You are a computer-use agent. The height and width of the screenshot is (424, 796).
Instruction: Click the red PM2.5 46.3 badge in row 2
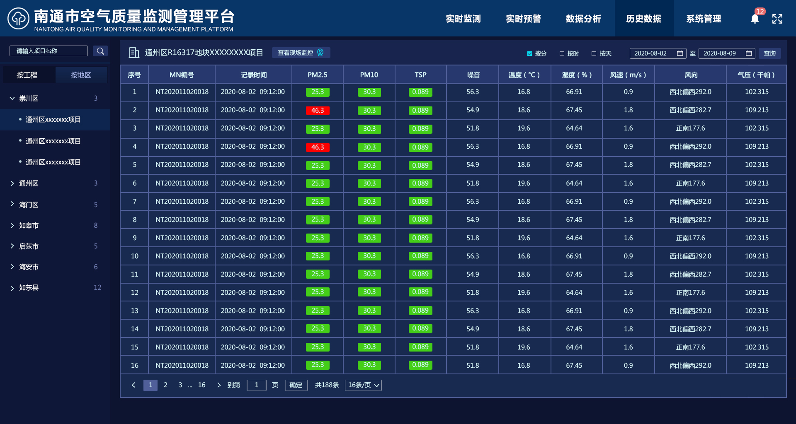pyautogui.click(x=318, y=111)
